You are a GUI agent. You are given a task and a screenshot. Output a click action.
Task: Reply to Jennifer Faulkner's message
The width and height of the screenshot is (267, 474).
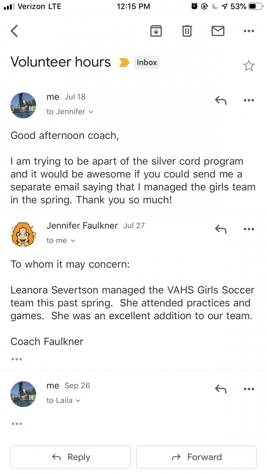[221, 229]
